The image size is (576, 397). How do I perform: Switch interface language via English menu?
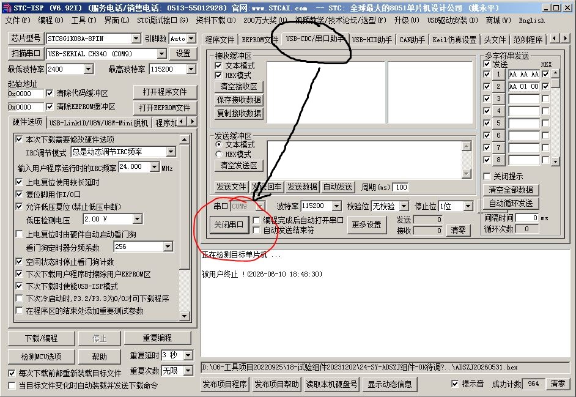531,20
